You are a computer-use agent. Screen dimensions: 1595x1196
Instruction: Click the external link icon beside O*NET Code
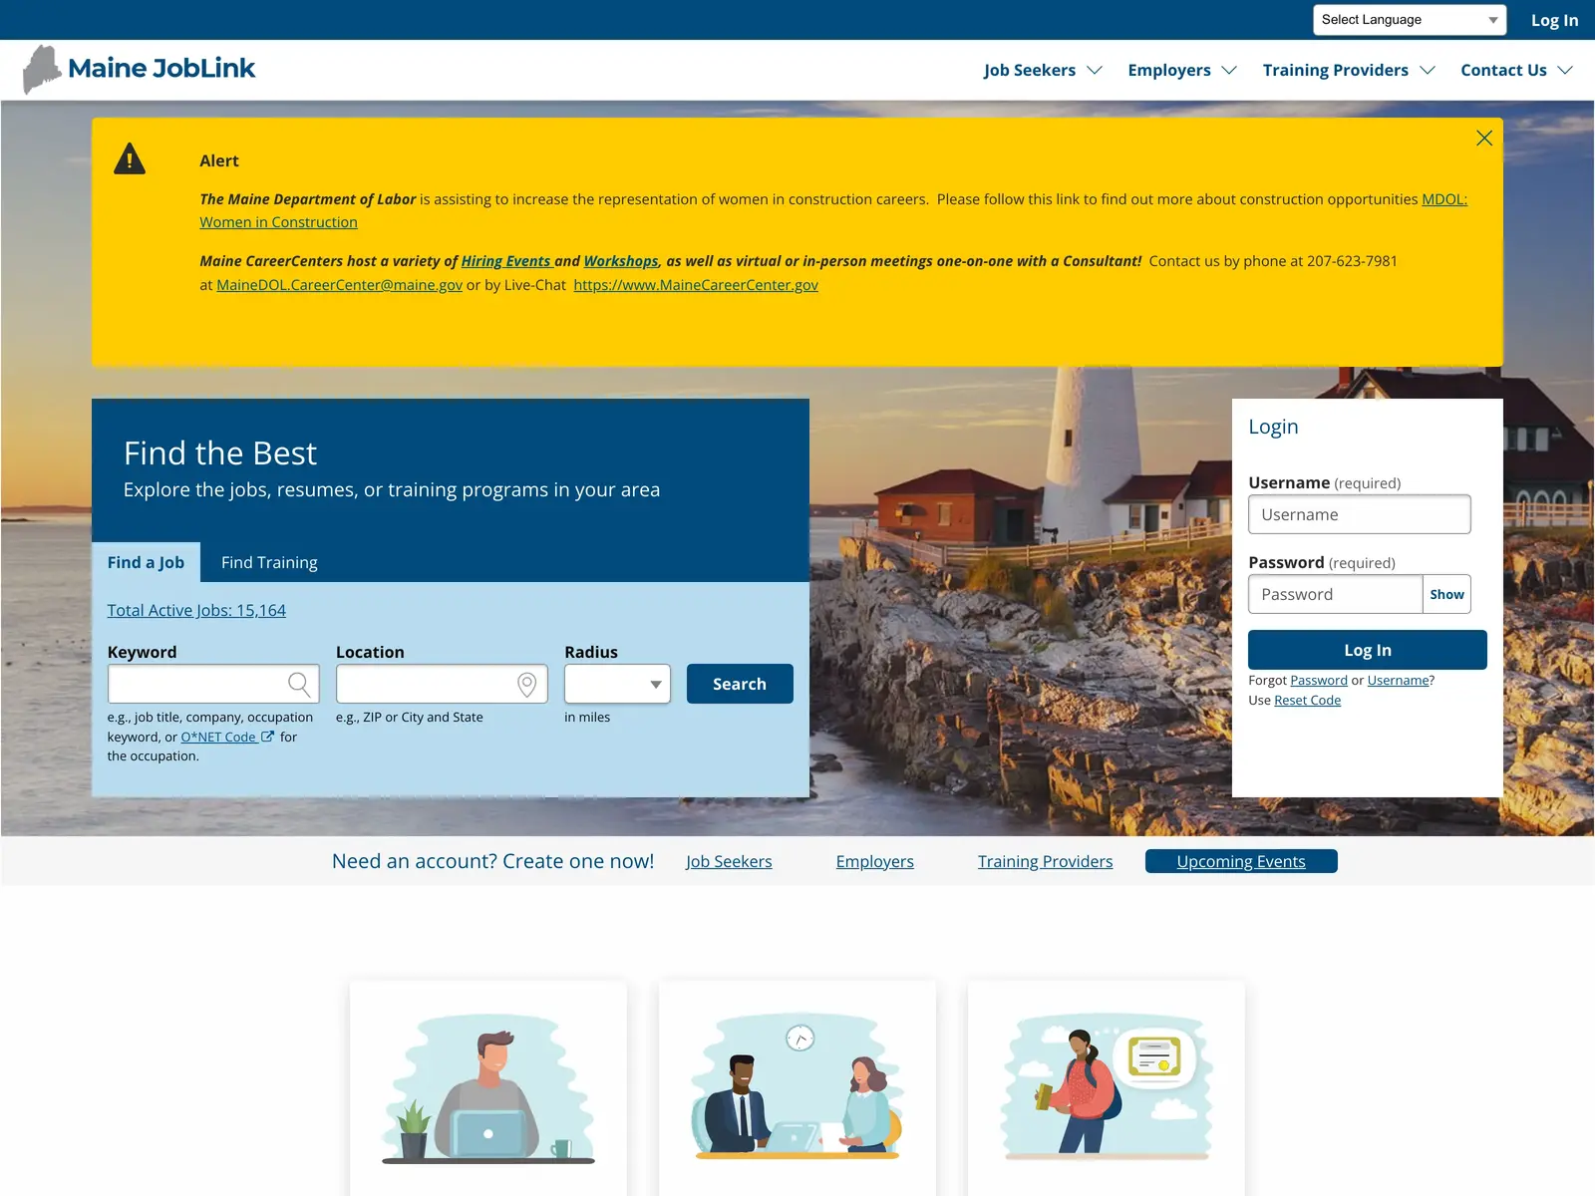point(267,737)
